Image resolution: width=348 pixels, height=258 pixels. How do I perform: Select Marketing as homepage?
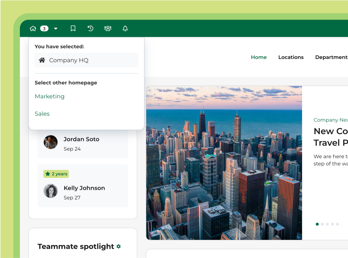[49, 96]
